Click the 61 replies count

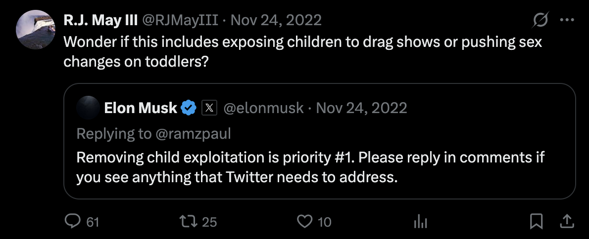click(x=93, y=222)
